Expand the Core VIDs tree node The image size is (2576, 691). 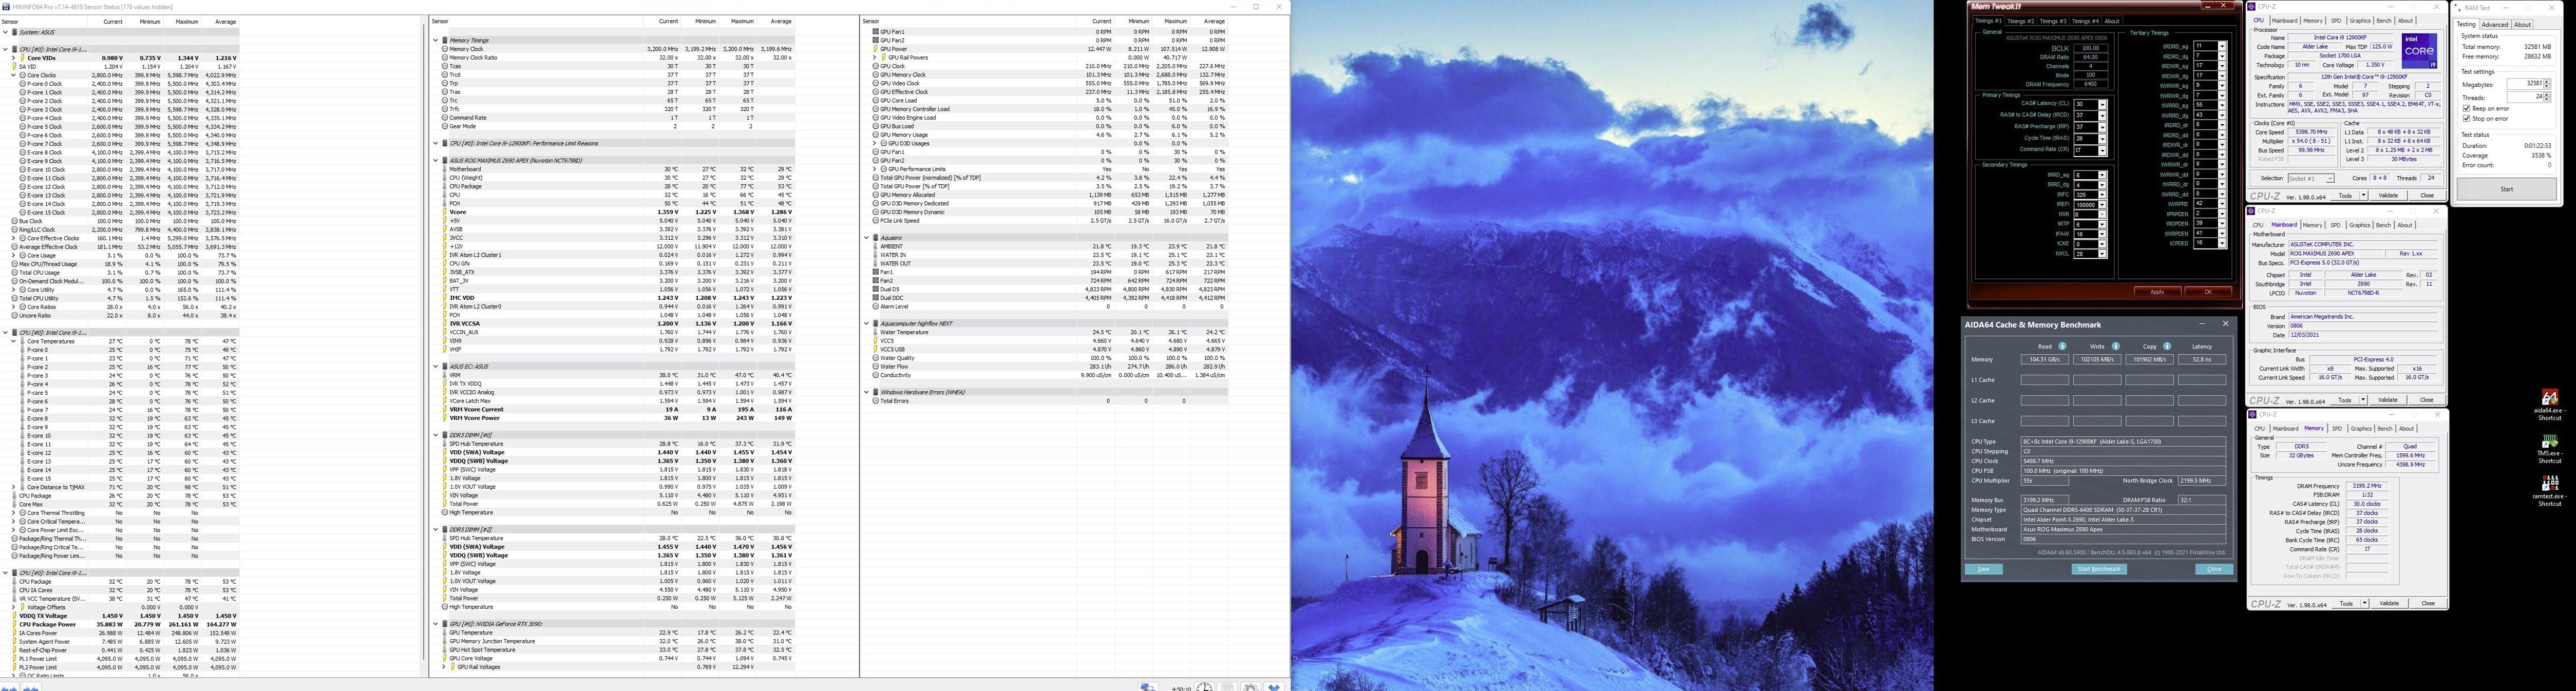[x=14, y=58]
